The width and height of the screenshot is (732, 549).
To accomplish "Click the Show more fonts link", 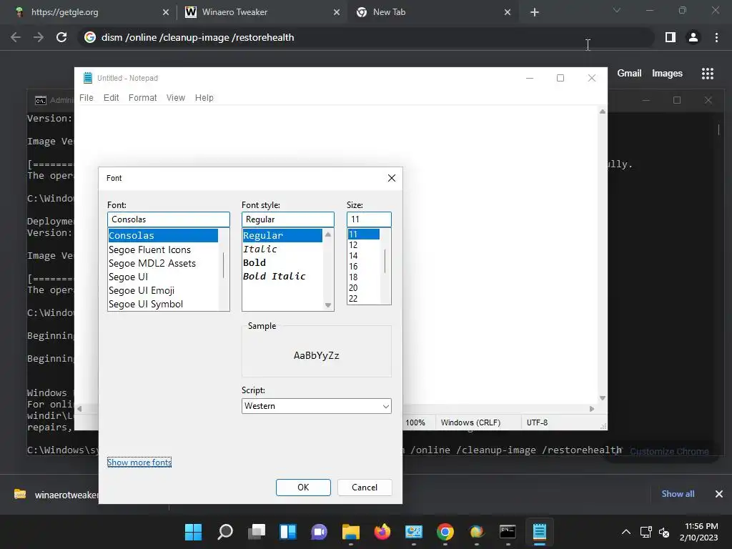I will [139, 463].
